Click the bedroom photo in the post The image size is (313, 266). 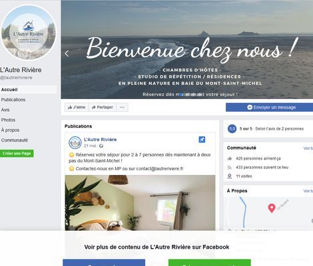click(x=140, y=203)
